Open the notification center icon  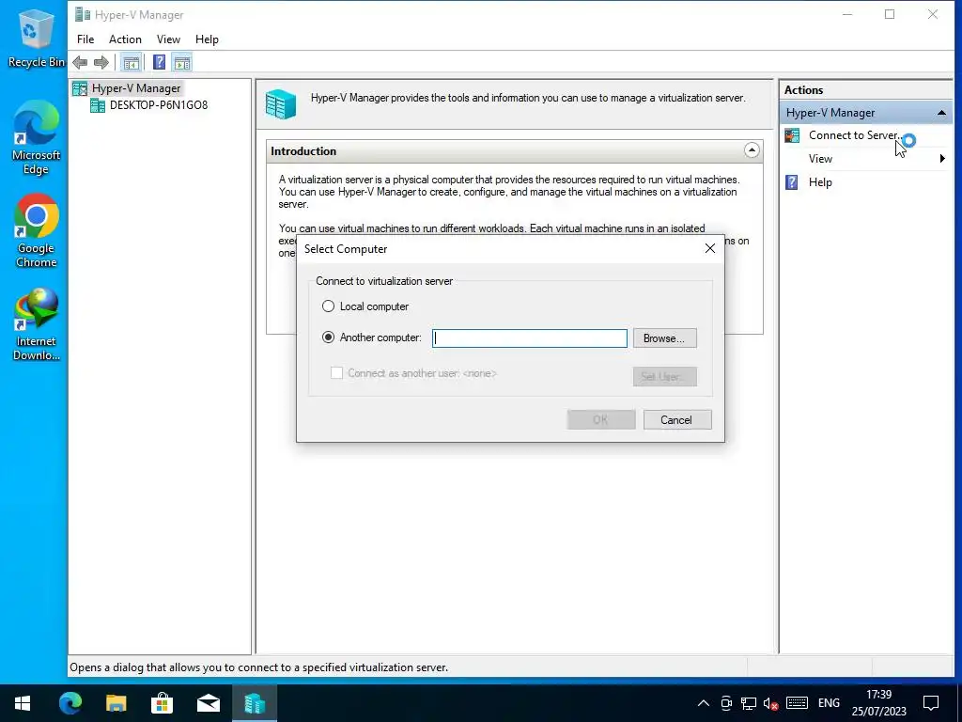[931, 703]
